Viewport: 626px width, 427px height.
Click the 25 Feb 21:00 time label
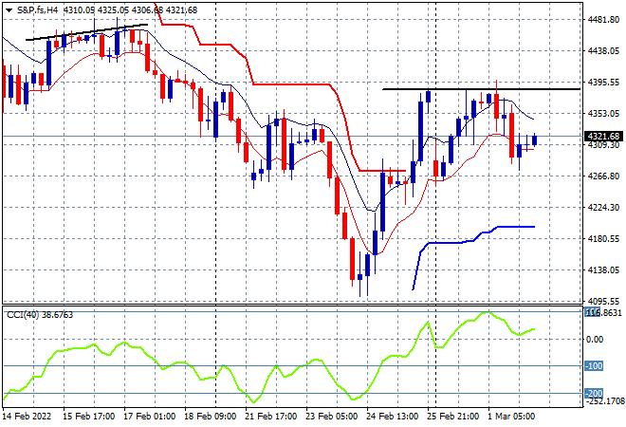(x=452, y=417)
